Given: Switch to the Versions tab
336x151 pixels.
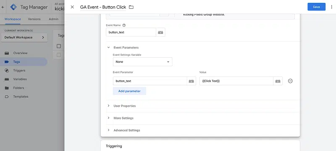Looking at the screenshot, I should 34,19.
